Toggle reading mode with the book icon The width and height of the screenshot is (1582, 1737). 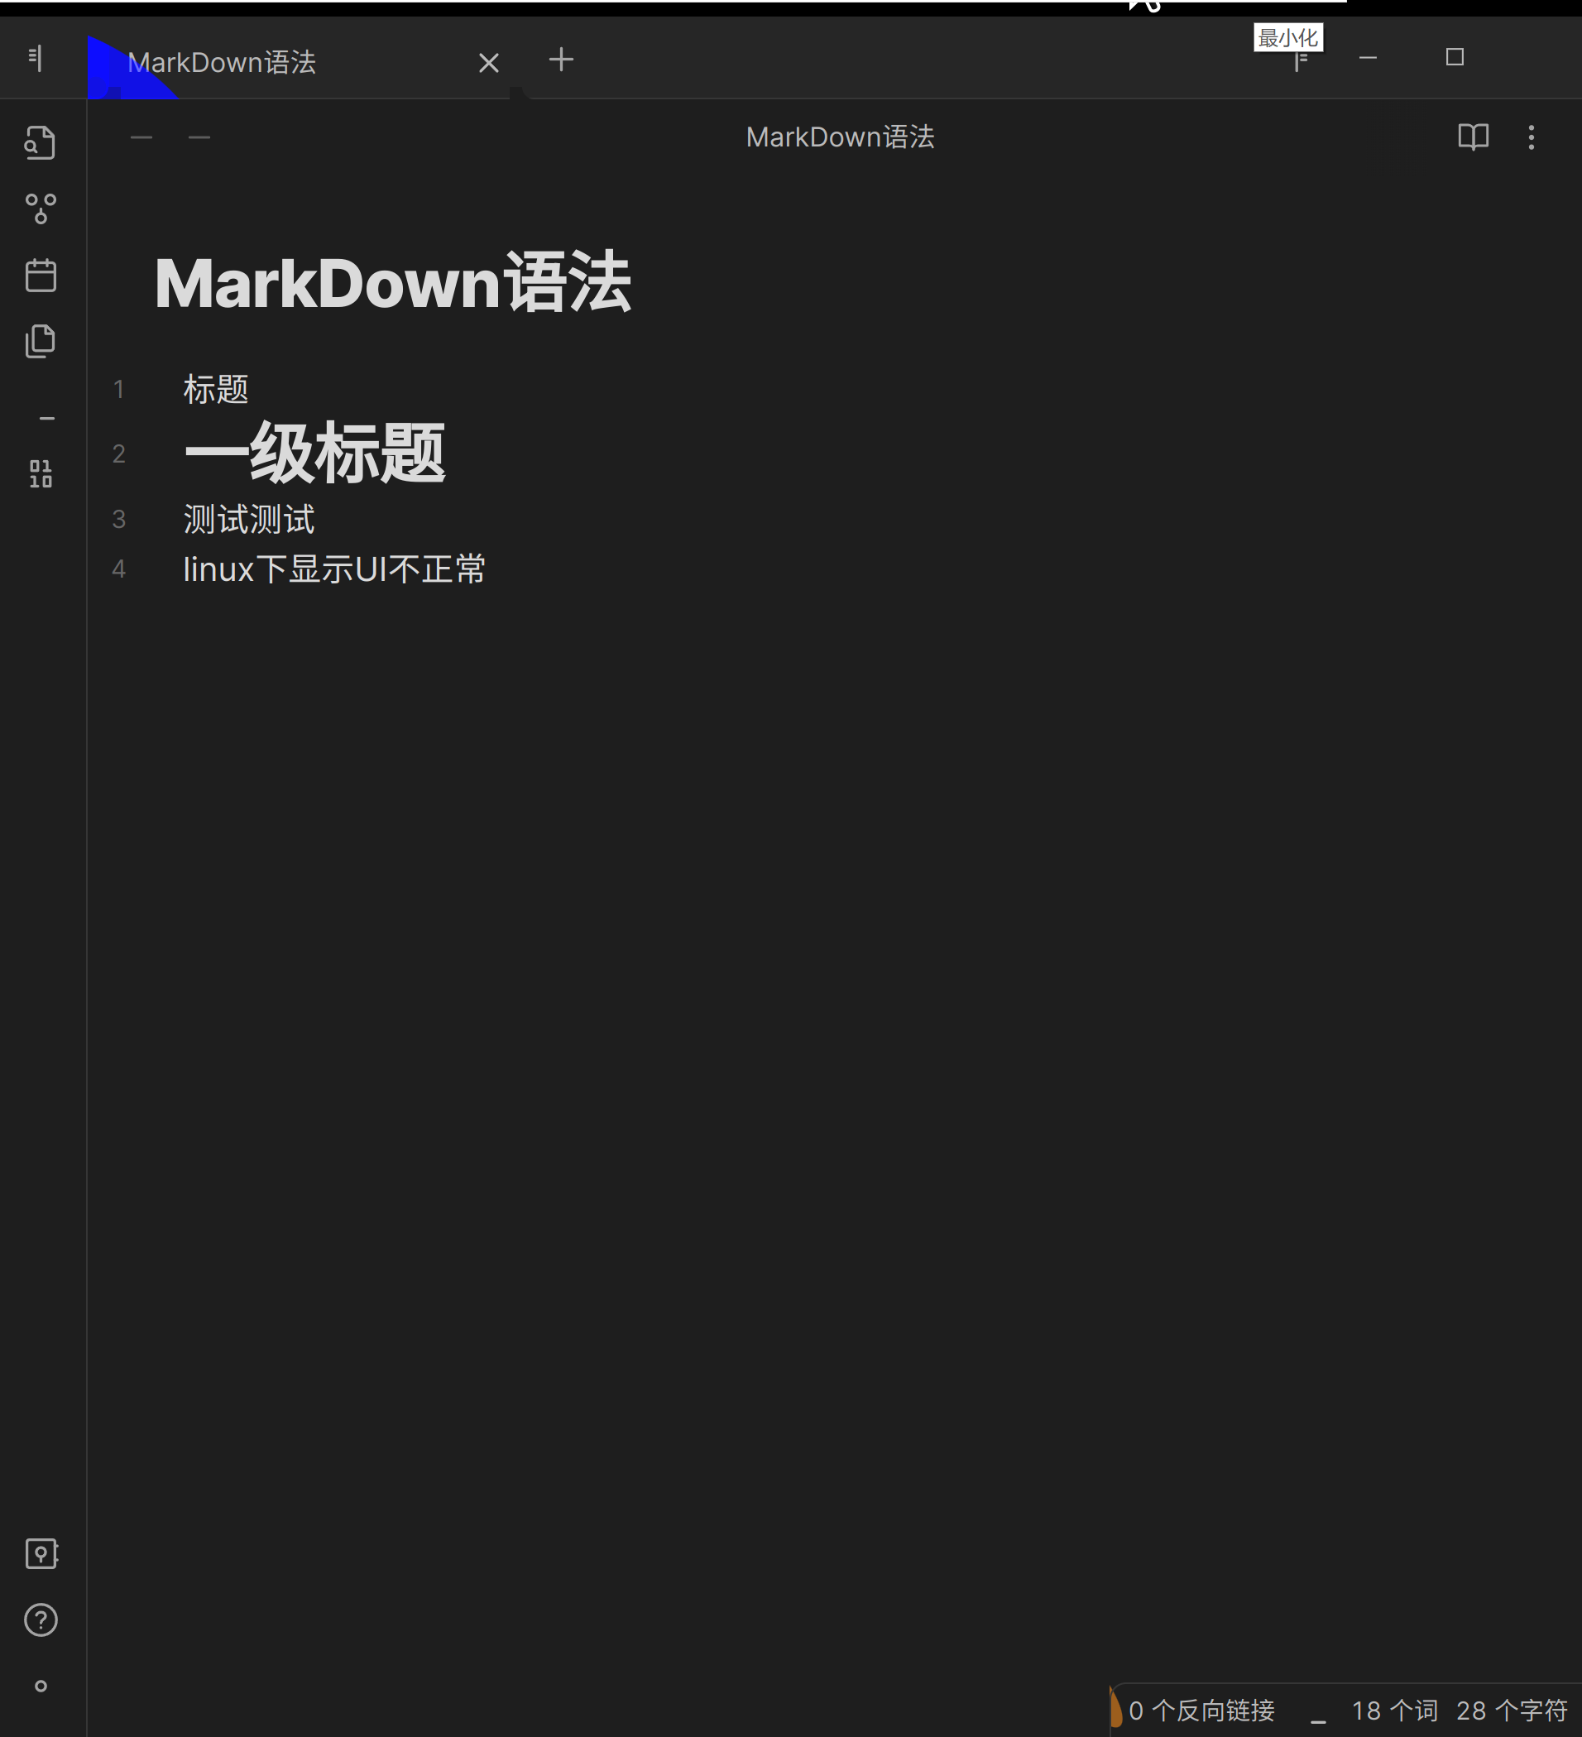tap(1474, 138)
